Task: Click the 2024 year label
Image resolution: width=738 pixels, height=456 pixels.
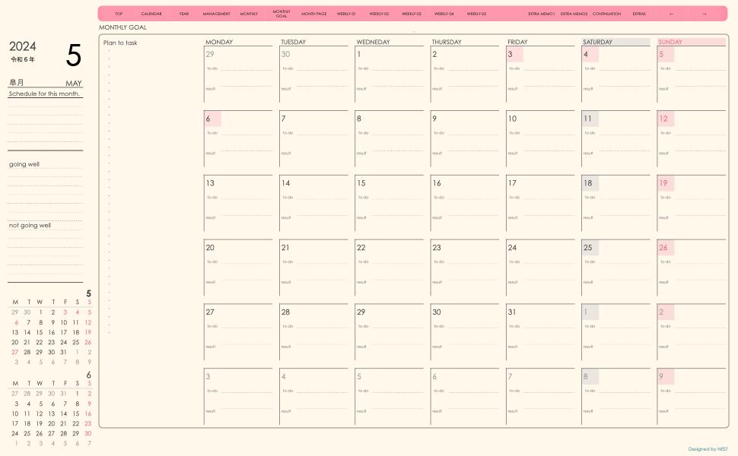Action: [x=23, y=46]
